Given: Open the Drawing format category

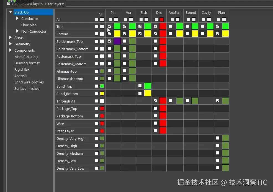Looking at the screenshot, I should click(x=27, y=63).
